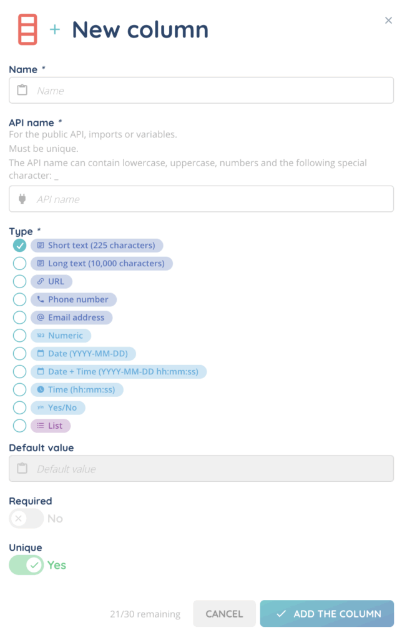Click the red column icon beside the title
The width and height of the screenshot is (402, 640).
coord(27,29)
